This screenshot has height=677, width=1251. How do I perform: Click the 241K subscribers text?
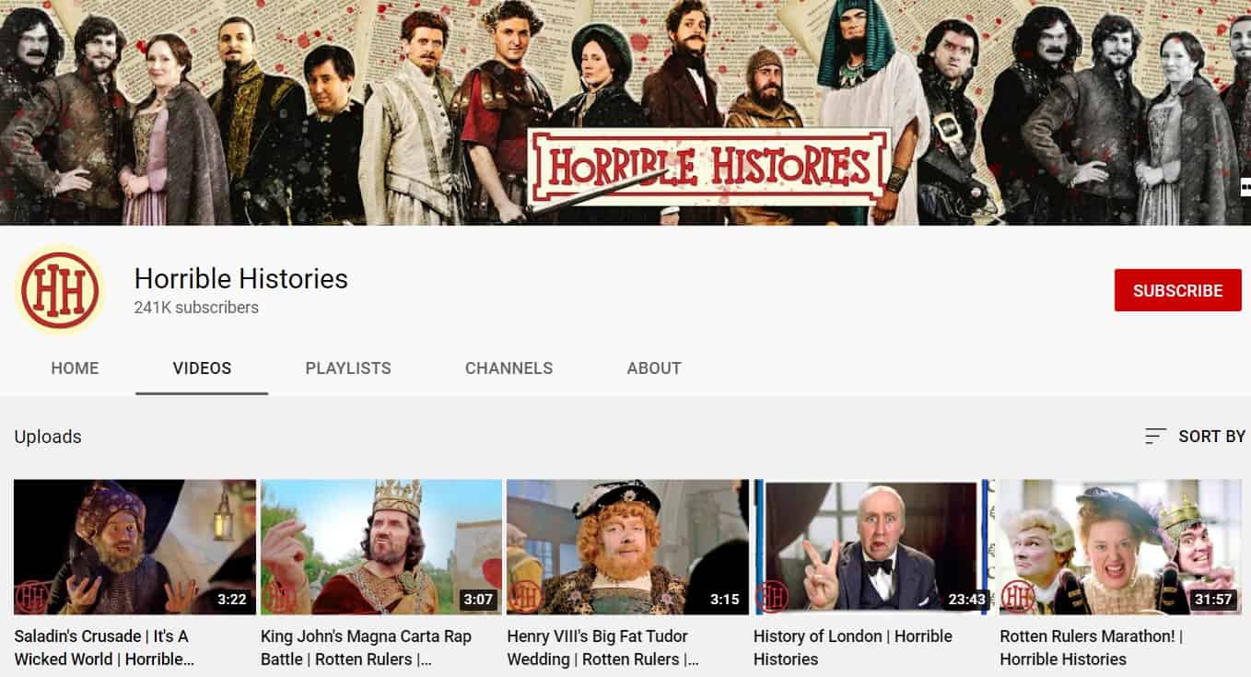click(196, 308)
